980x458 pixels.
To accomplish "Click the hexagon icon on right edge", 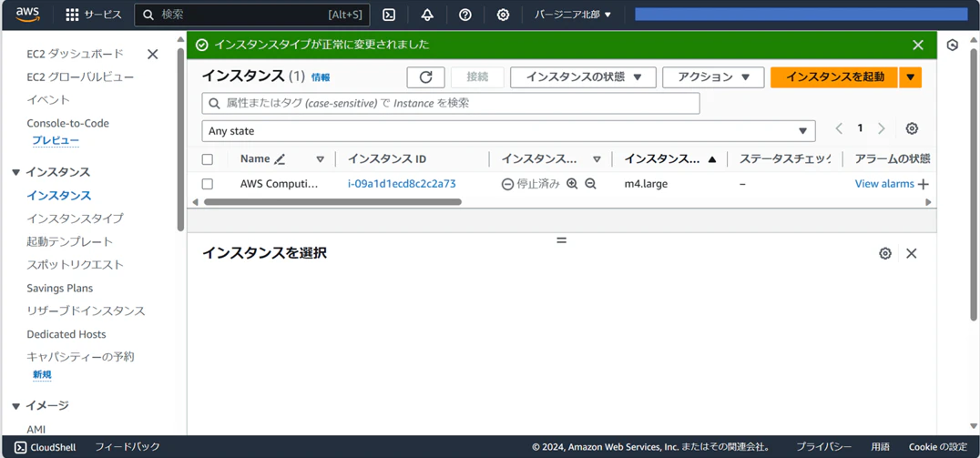I will click(x=953, y=45).
